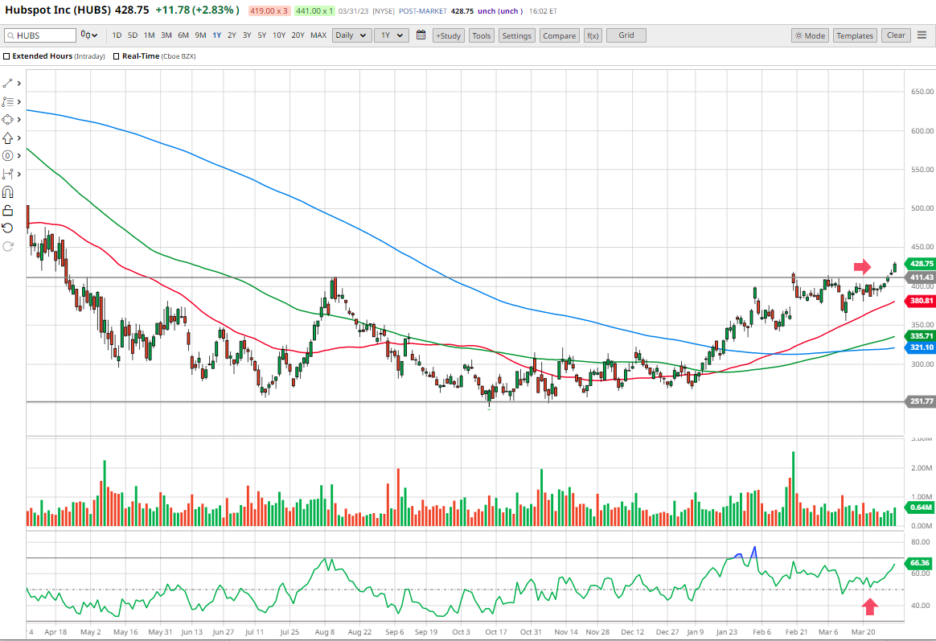
Task: Click the +Study button
Action: pos(449,35)
